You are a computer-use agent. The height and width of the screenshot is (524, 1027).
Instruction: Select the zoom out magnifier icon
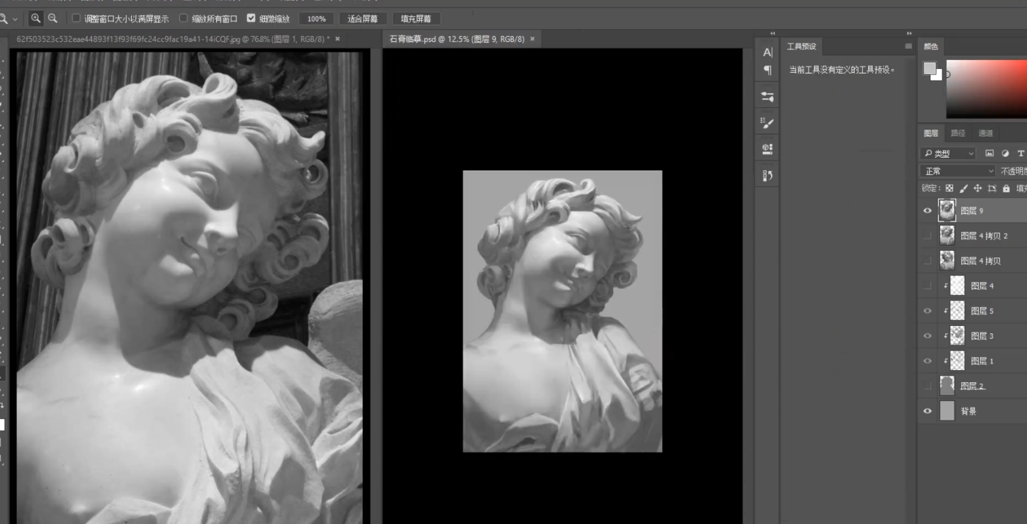(53, 18)
